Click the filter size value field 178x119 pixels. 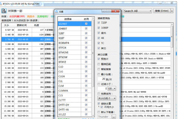pos(102,88)
